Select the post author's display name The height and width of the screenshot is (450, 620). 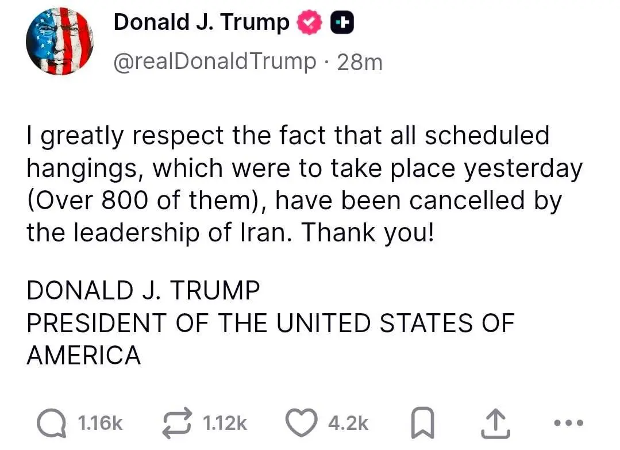click(201, 21)
